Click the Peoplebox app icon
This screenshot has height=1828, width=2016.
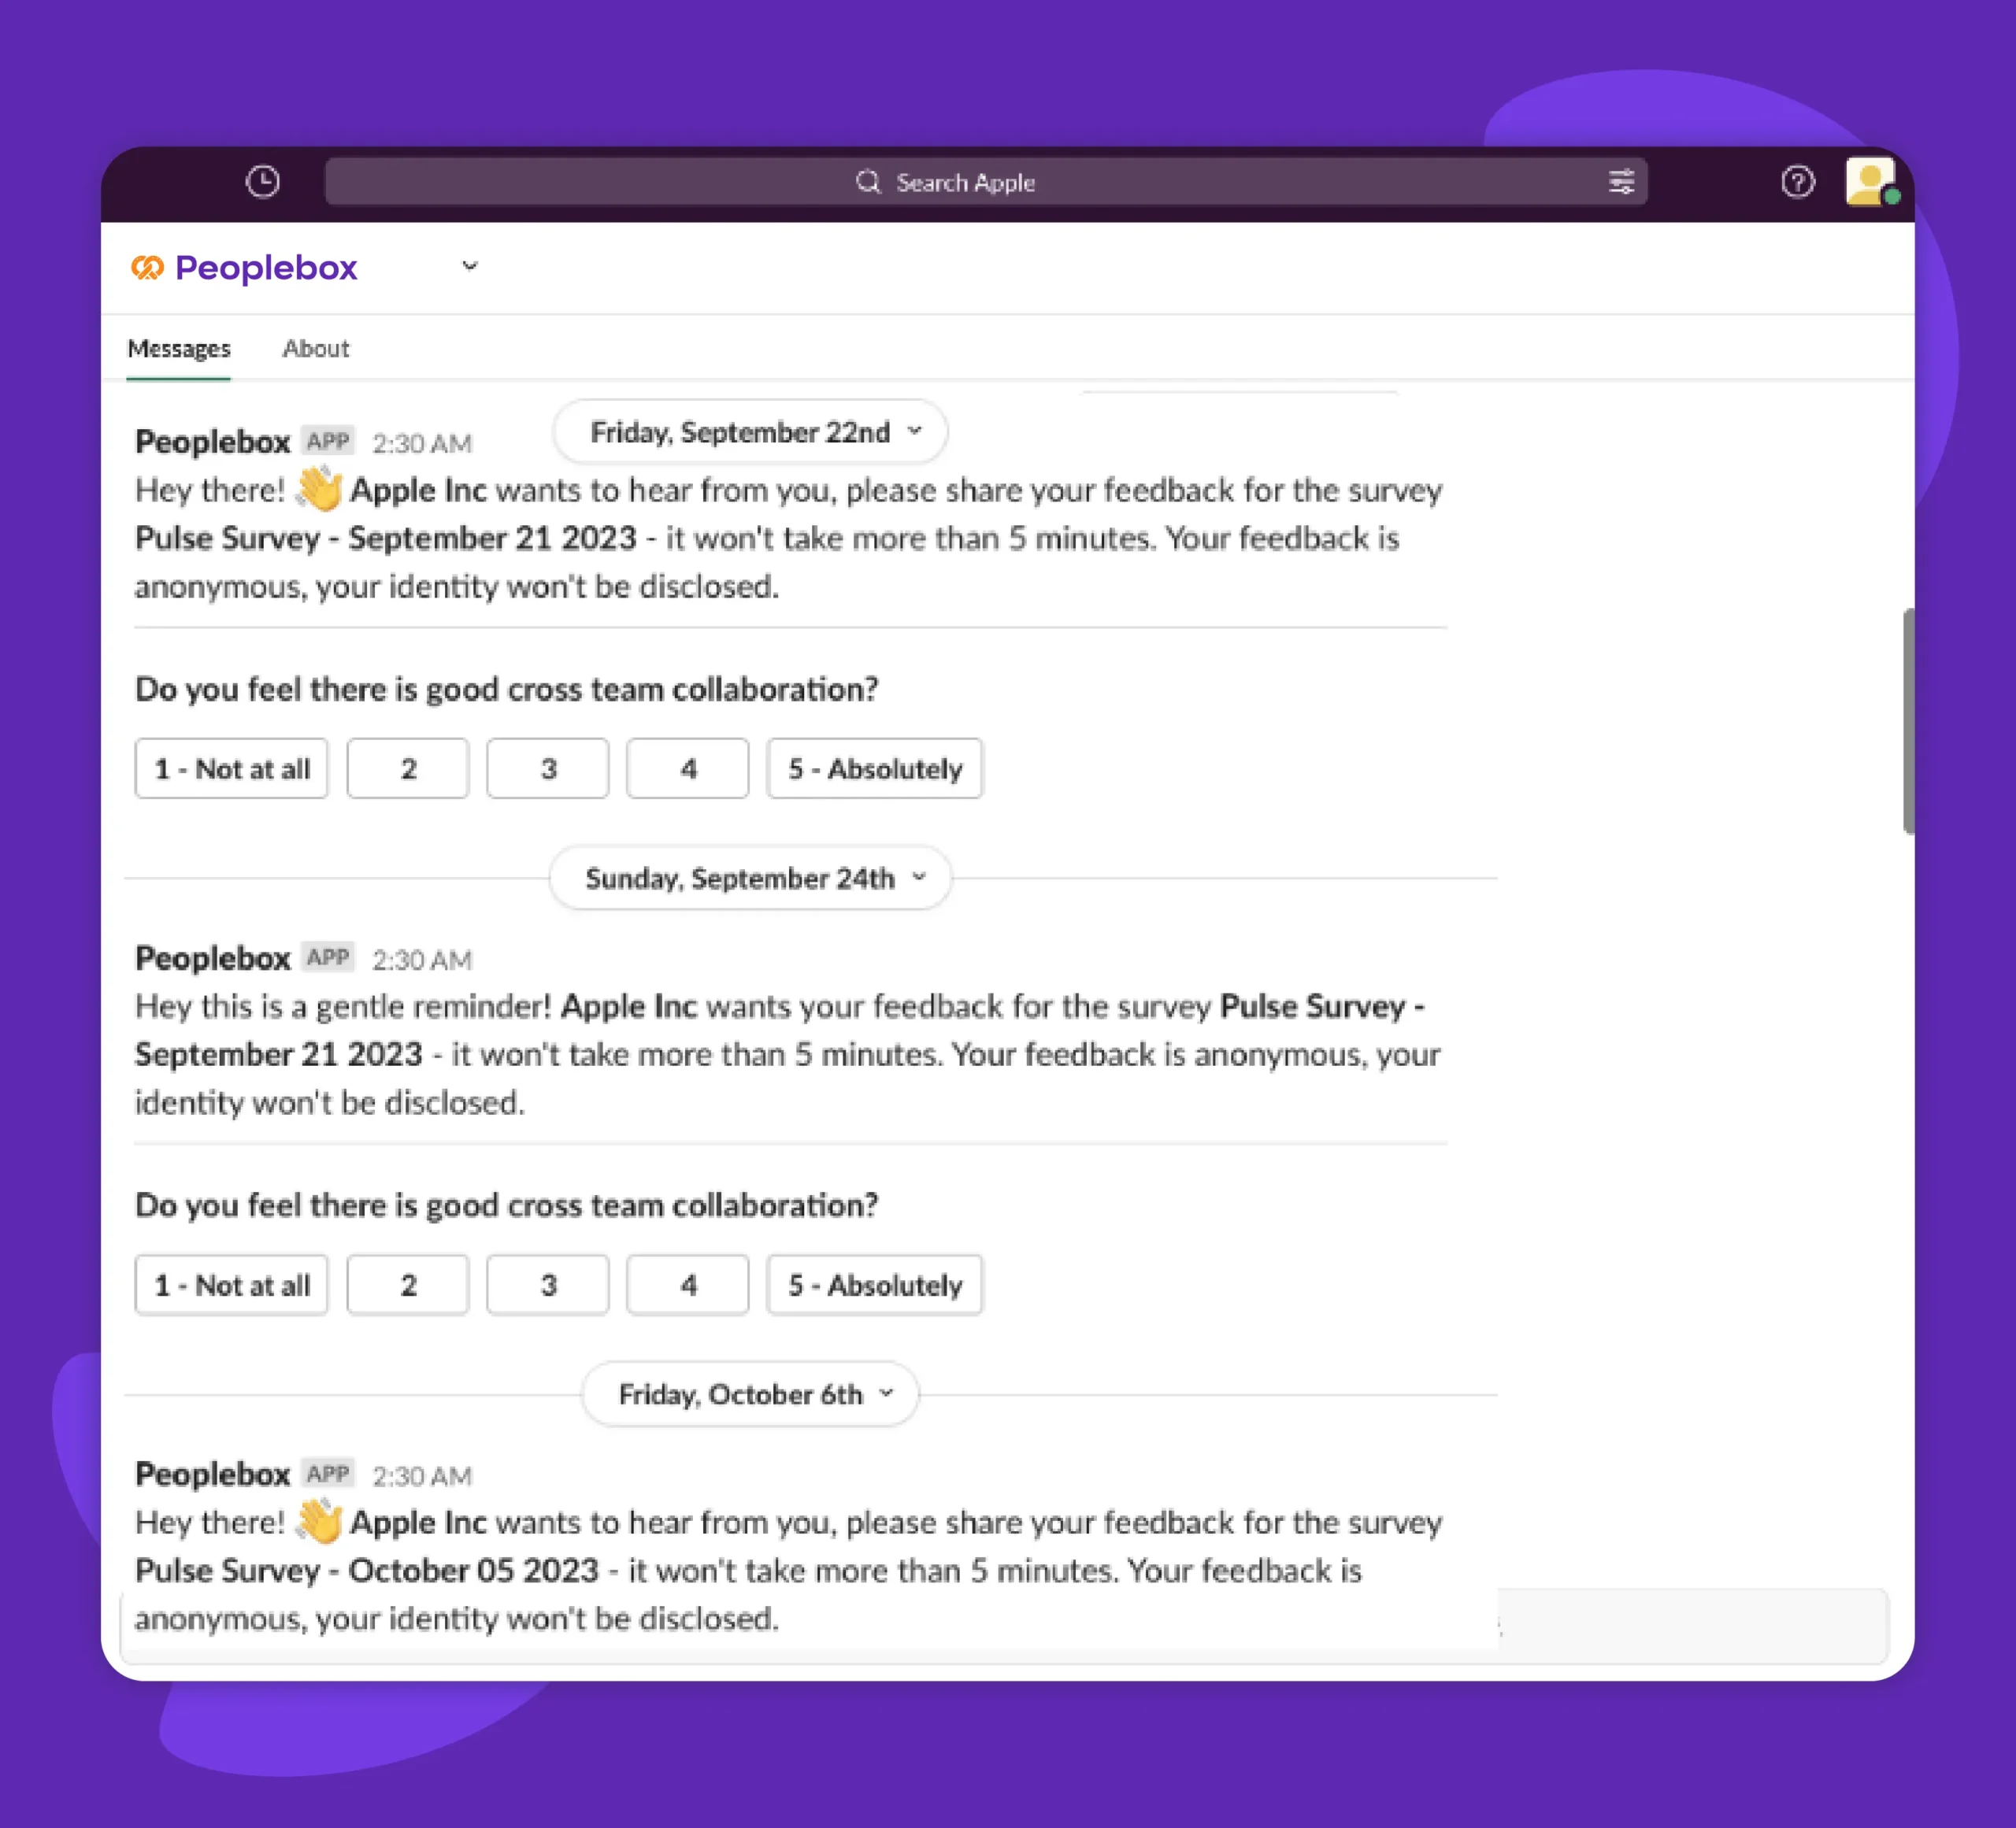pyautogui.click(x=146, y=267)
